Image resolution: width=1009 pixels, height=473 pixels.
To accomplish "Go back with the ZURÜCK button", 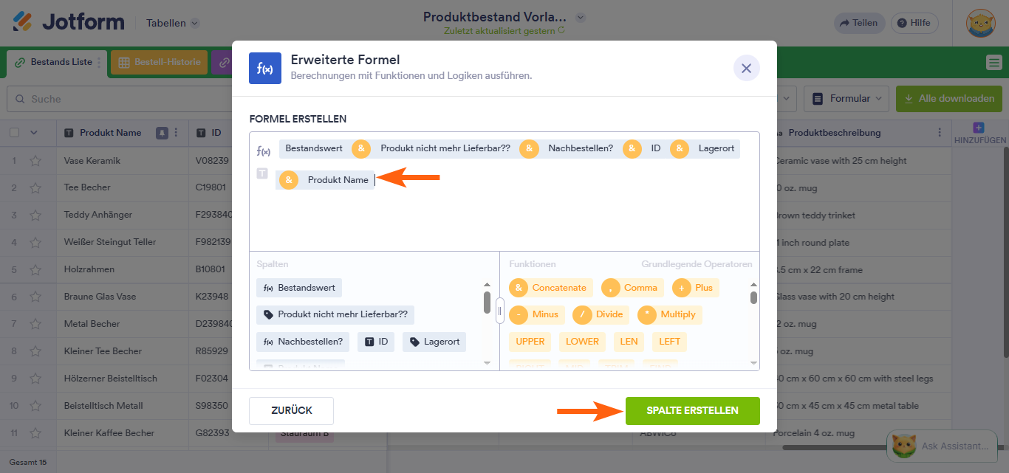I will click(291, 411).
